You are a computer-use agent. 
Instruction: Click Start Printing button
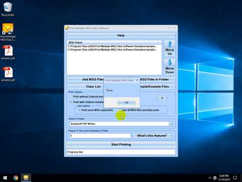point(121,145)
